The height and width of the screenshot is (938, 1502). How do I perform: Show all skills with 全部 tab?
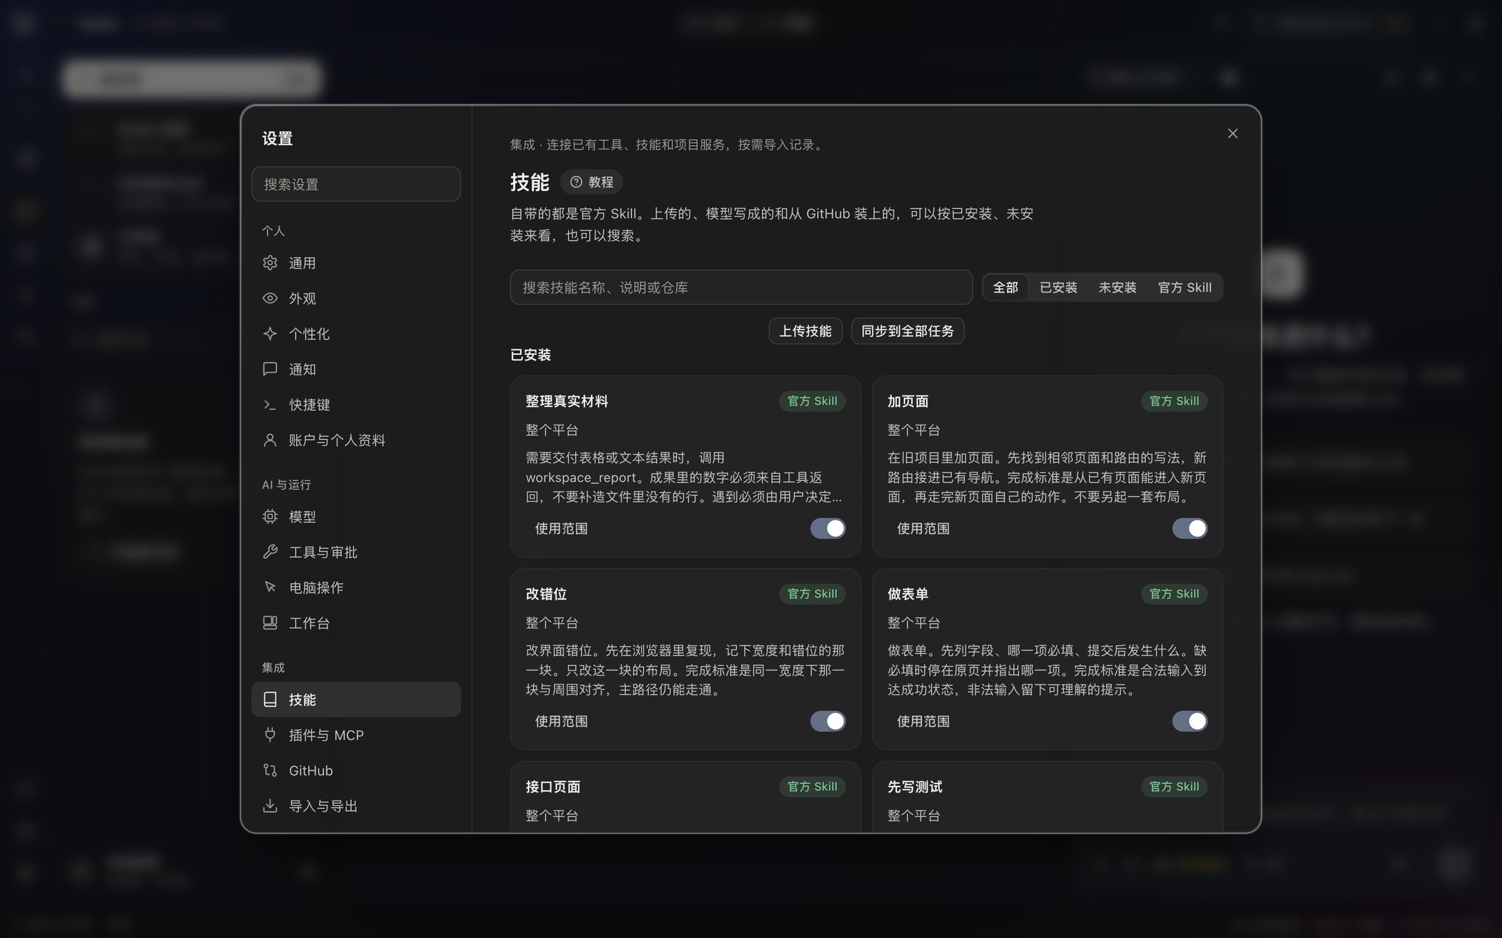click(x=1006, y=288)
